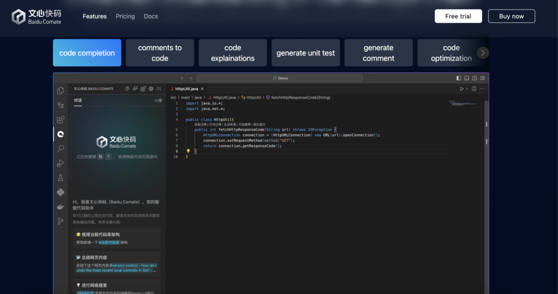Open the Search magnifier in activity bar

coord(60,149)
